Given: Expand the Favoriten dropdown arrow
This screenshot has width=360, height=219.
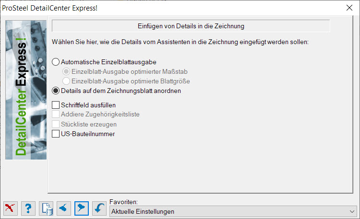Looking at the screenshot, I should tap(352, 211).
